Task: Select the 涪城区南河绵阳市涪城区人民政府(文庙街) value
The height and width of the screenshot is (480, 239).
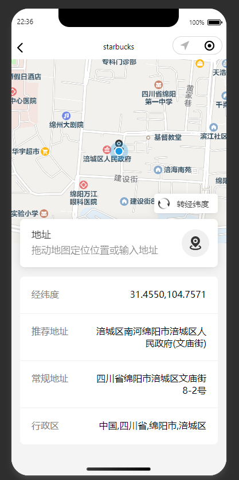Action: (x=151, y=337)
